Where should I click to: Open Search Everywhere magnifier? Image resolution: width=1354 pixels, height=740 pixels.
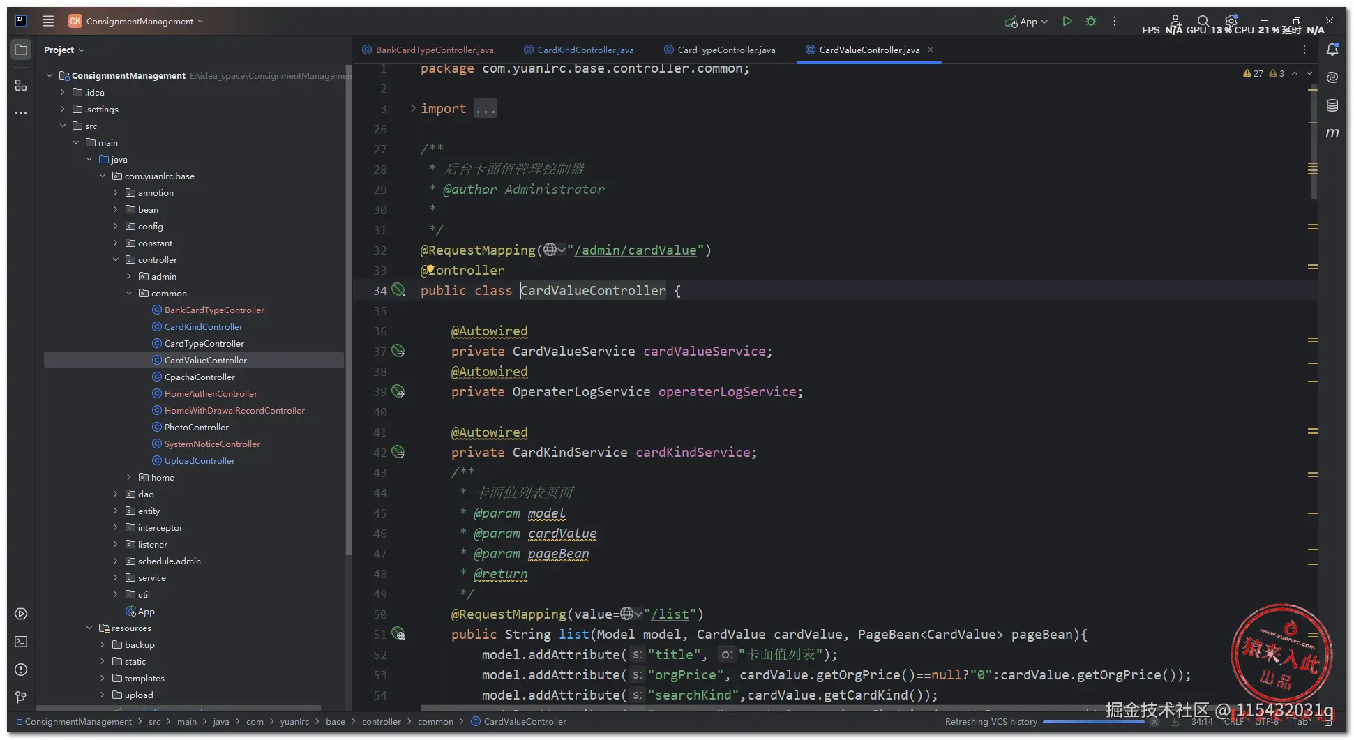[x=1203, y=22]
